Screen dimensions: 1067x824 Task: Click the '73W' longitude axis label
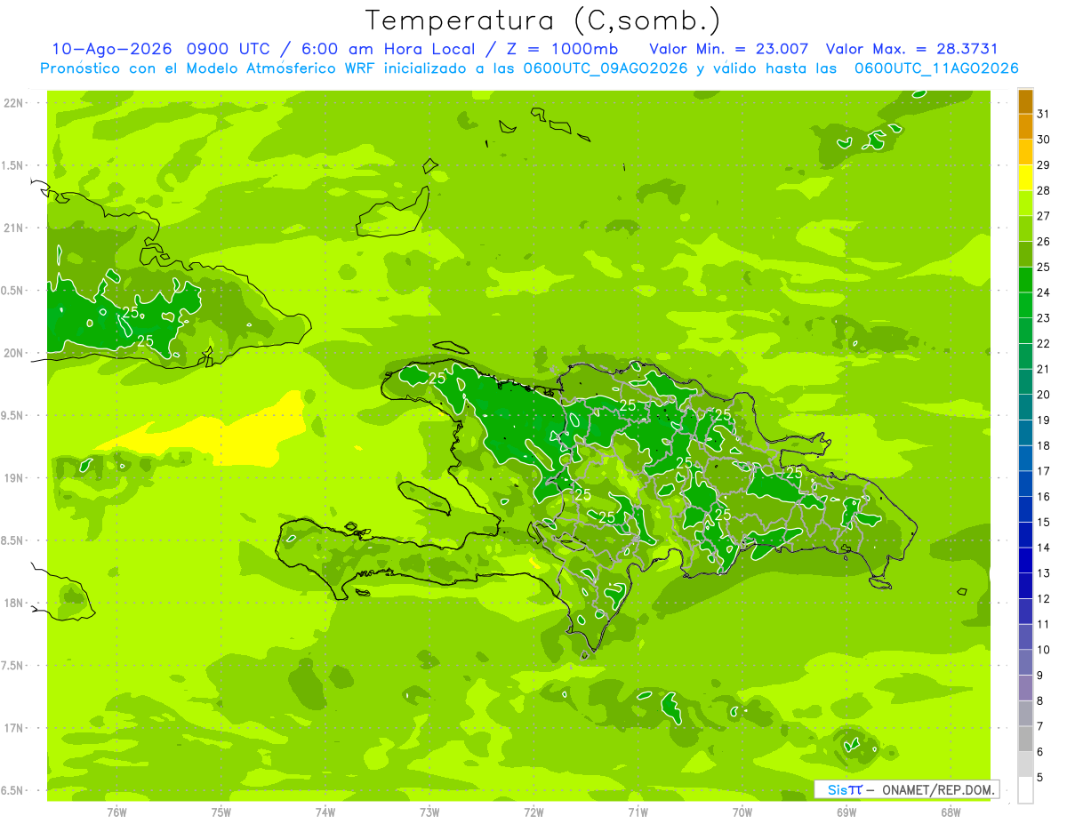(429, 812)
